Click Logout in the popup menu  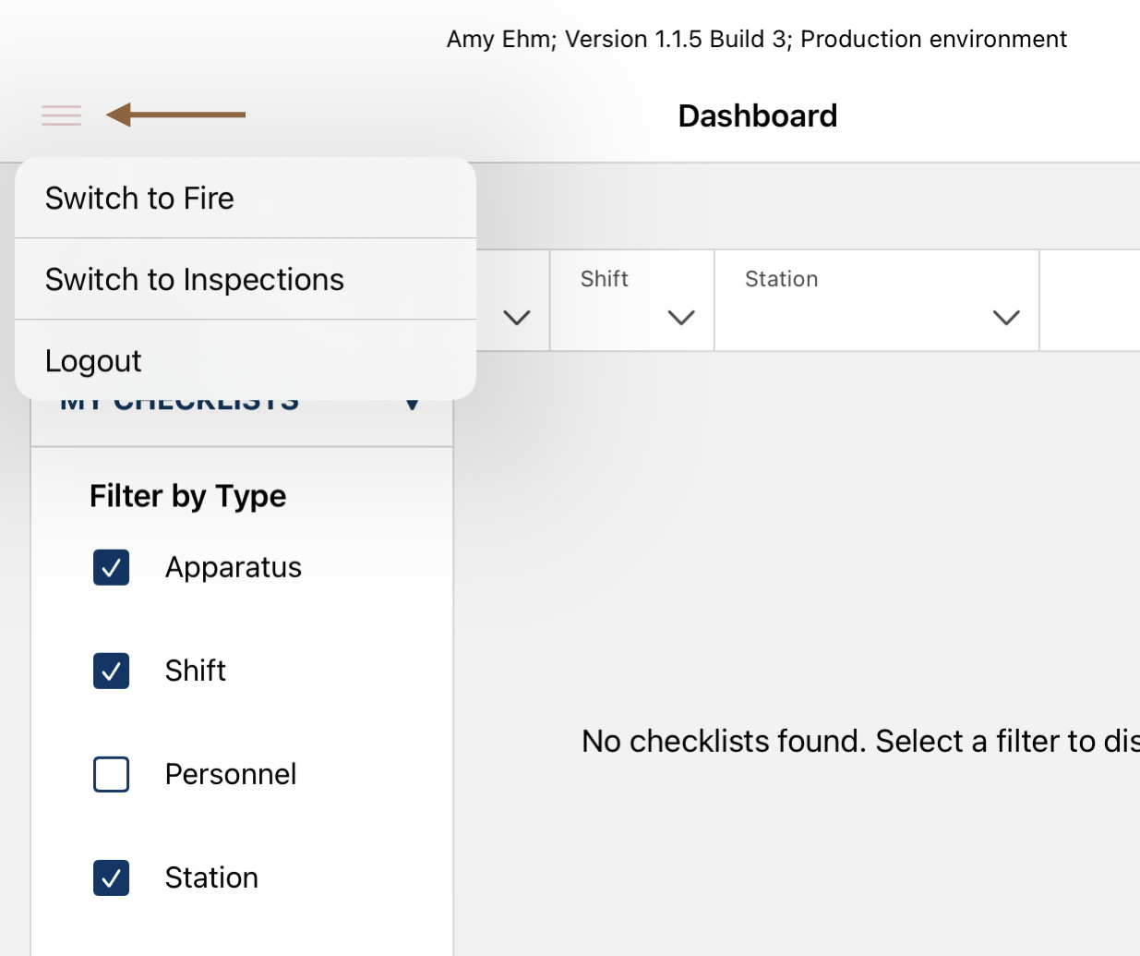click(93, 361)
